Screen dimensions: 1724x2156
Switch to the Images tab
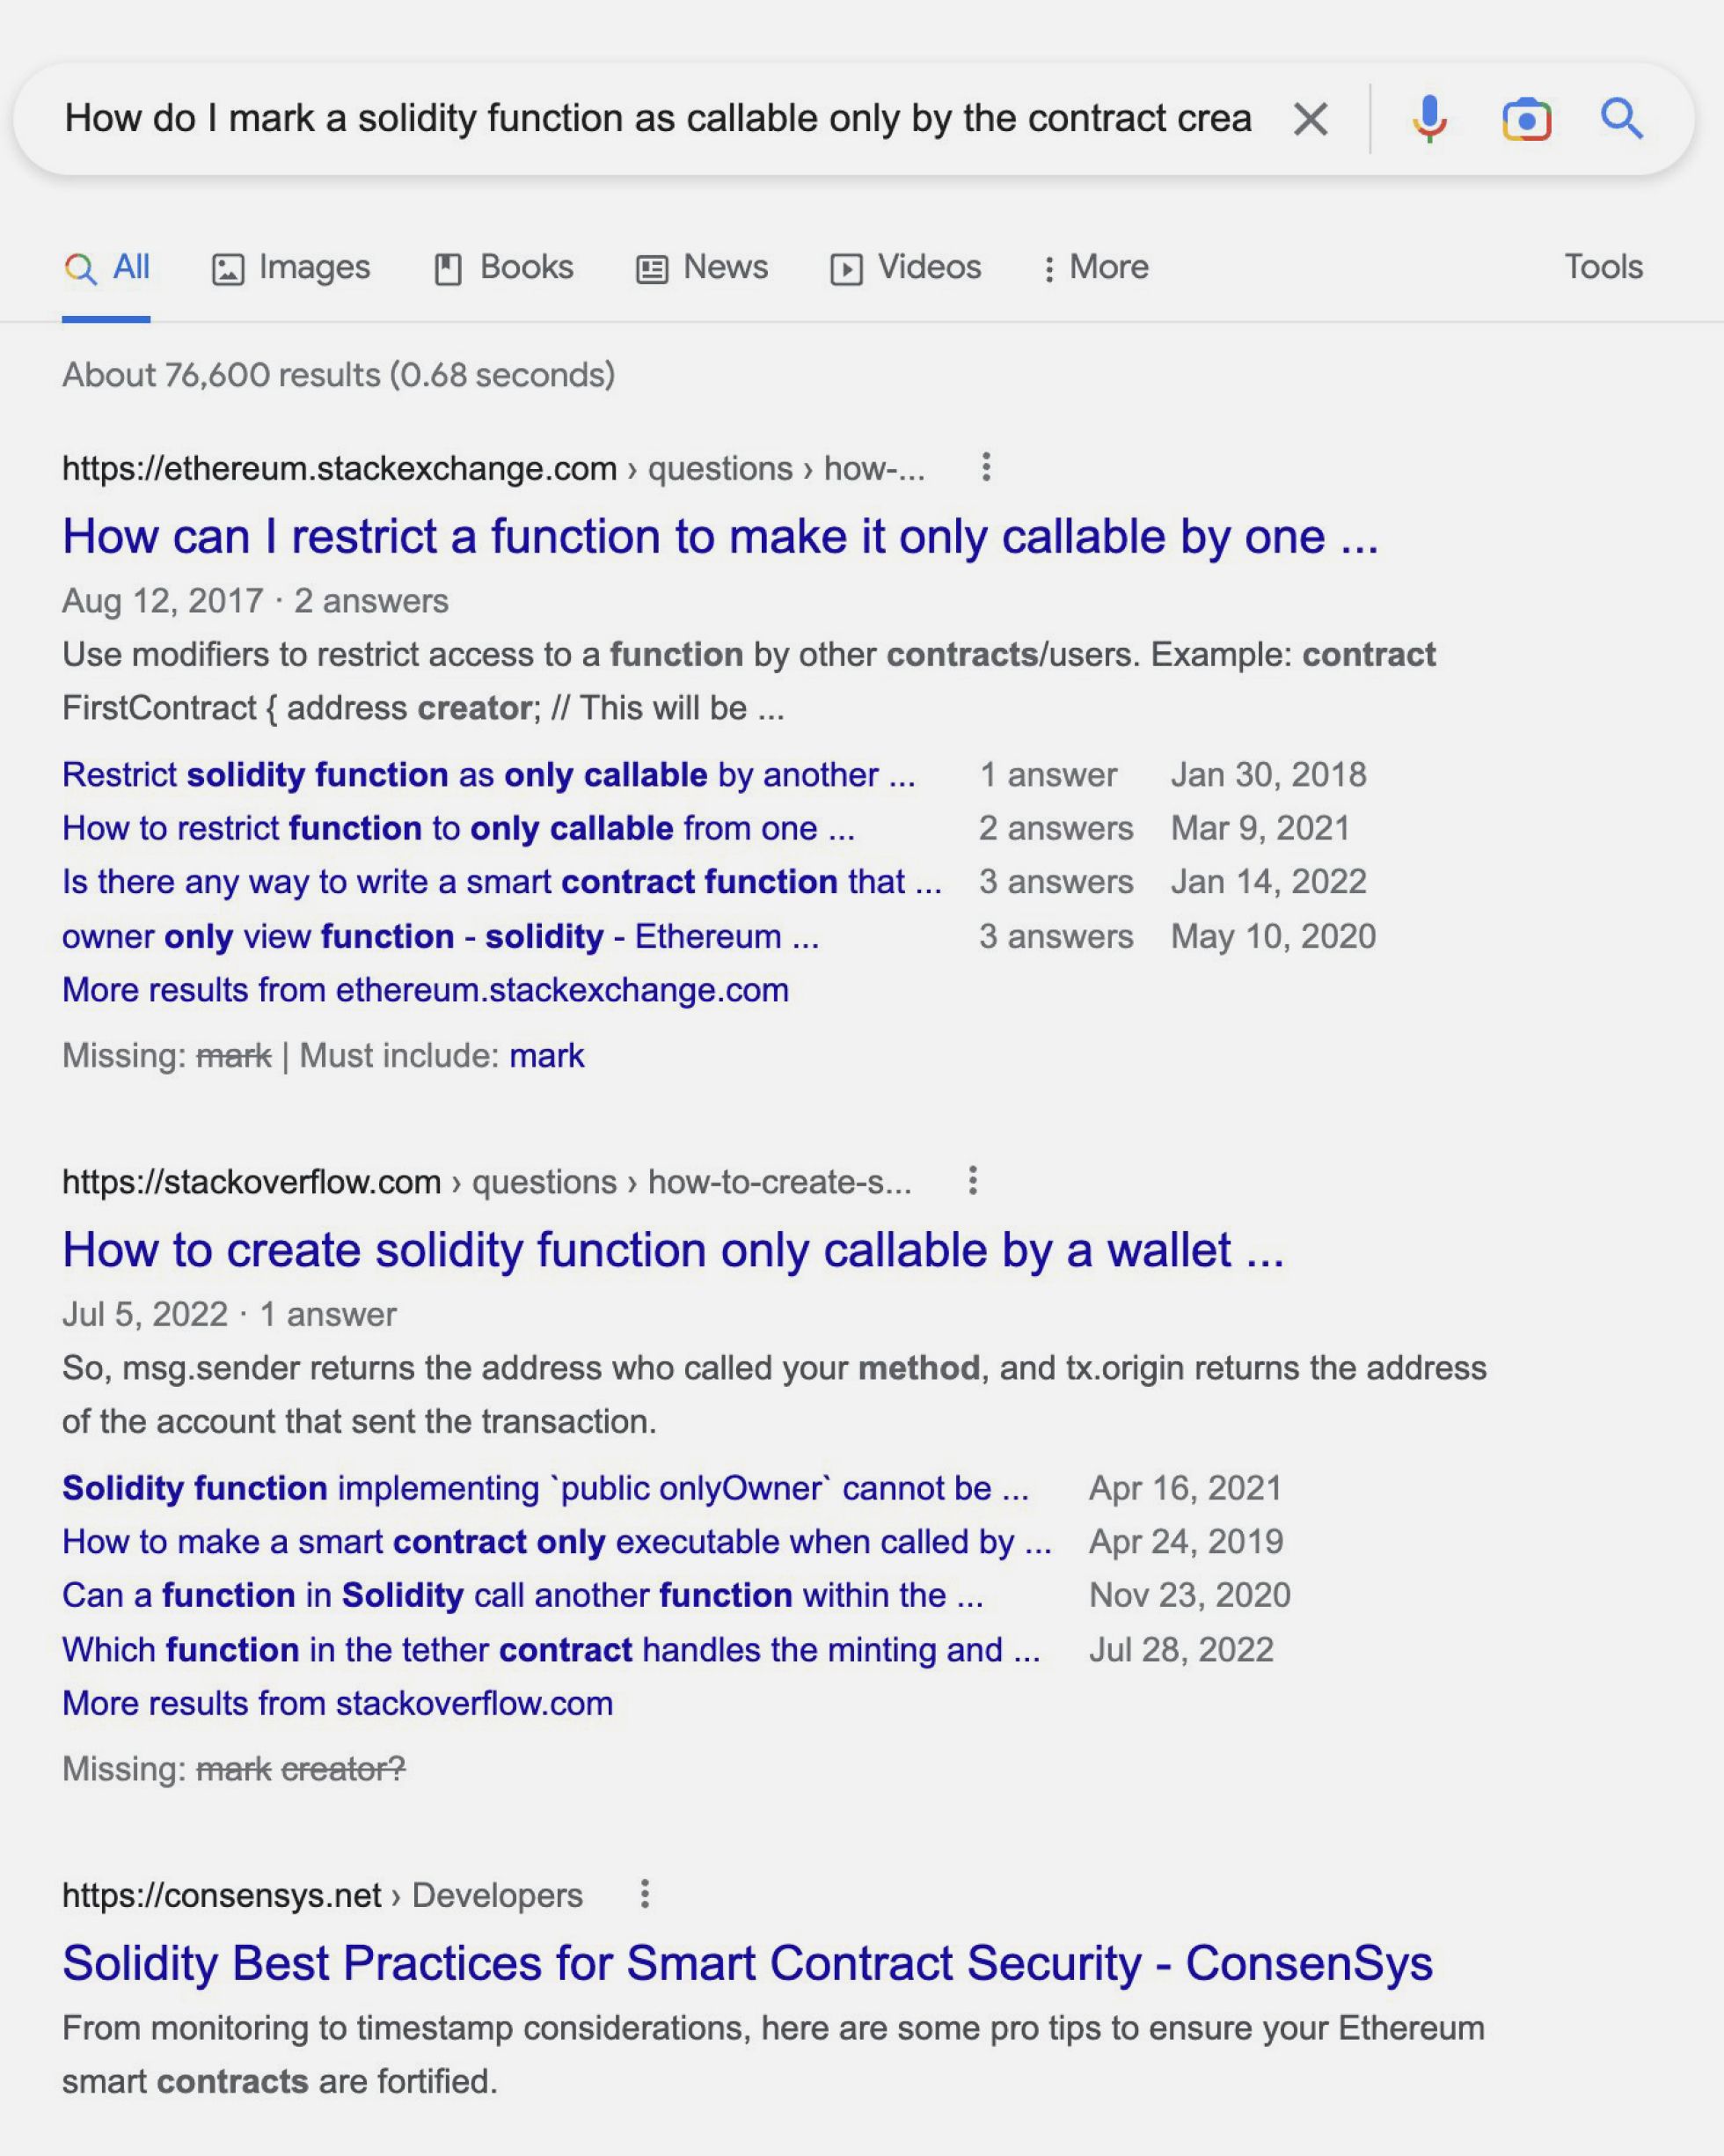[291, 267]
